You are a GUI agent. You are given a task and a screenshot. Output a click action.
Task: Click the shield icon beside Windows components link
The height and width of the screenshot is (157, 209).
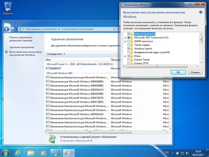tap(6, 52)
